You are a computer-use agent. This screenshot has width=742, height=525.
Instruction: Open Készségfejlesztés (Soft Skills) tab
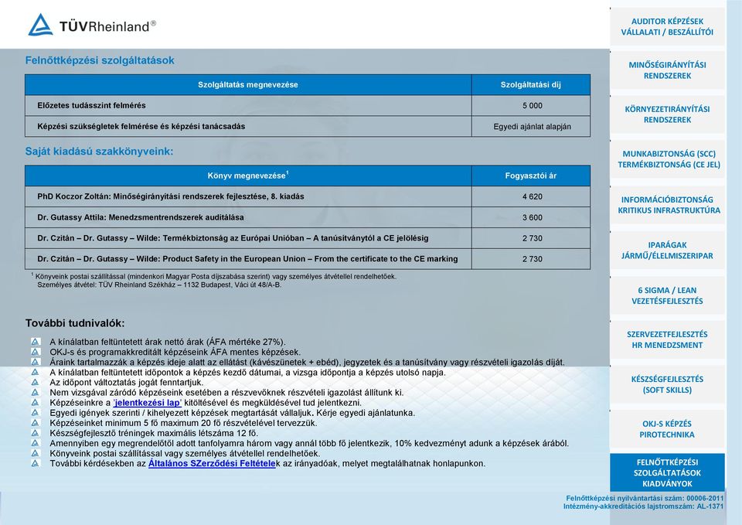667,384
